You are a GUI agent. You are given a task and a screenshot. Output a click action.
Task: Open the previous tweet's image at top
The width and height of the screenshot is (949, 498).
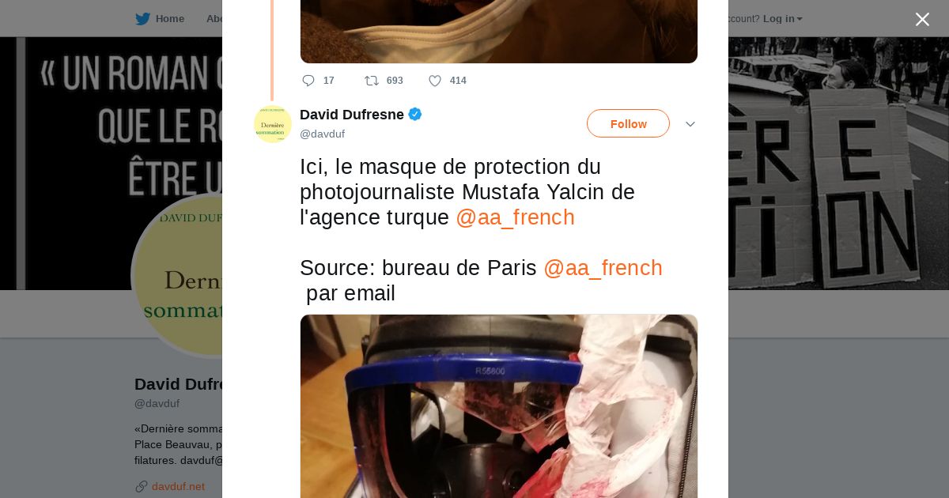coord(499,32)
